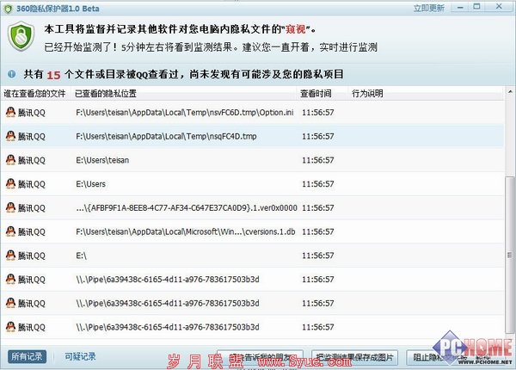Click QQ penguin icon in the E:\Users row

pyautogui.click(x=10, y=183)
